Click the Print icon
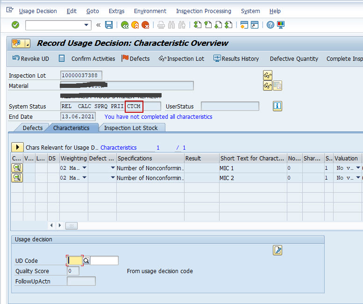 161,25
